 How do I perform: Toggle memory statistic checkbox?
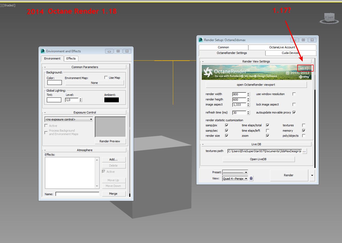pos(304,131)
